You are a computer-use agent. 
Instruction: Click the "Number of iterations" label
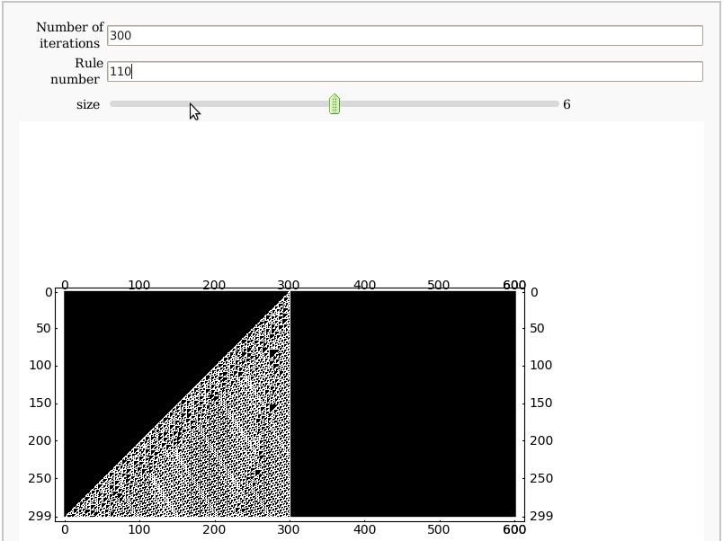70,35
